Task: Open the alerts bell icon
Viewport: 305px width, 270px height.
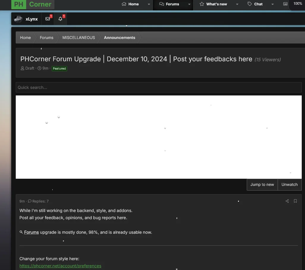Action: coord(60,19)
